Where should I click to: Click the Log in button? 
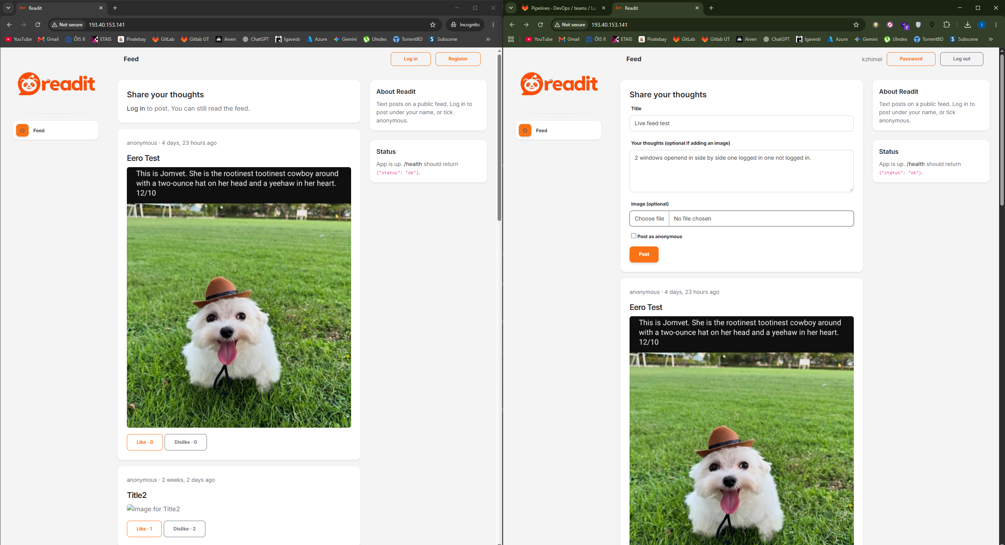[x=411, y=59]
